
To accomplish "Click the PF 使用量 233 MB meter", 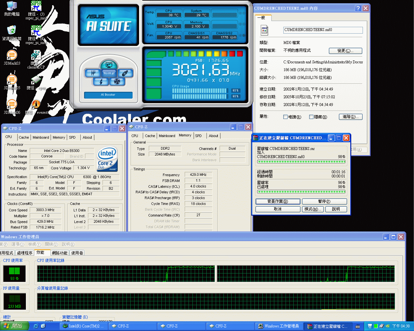I will (x=15, y=301).
